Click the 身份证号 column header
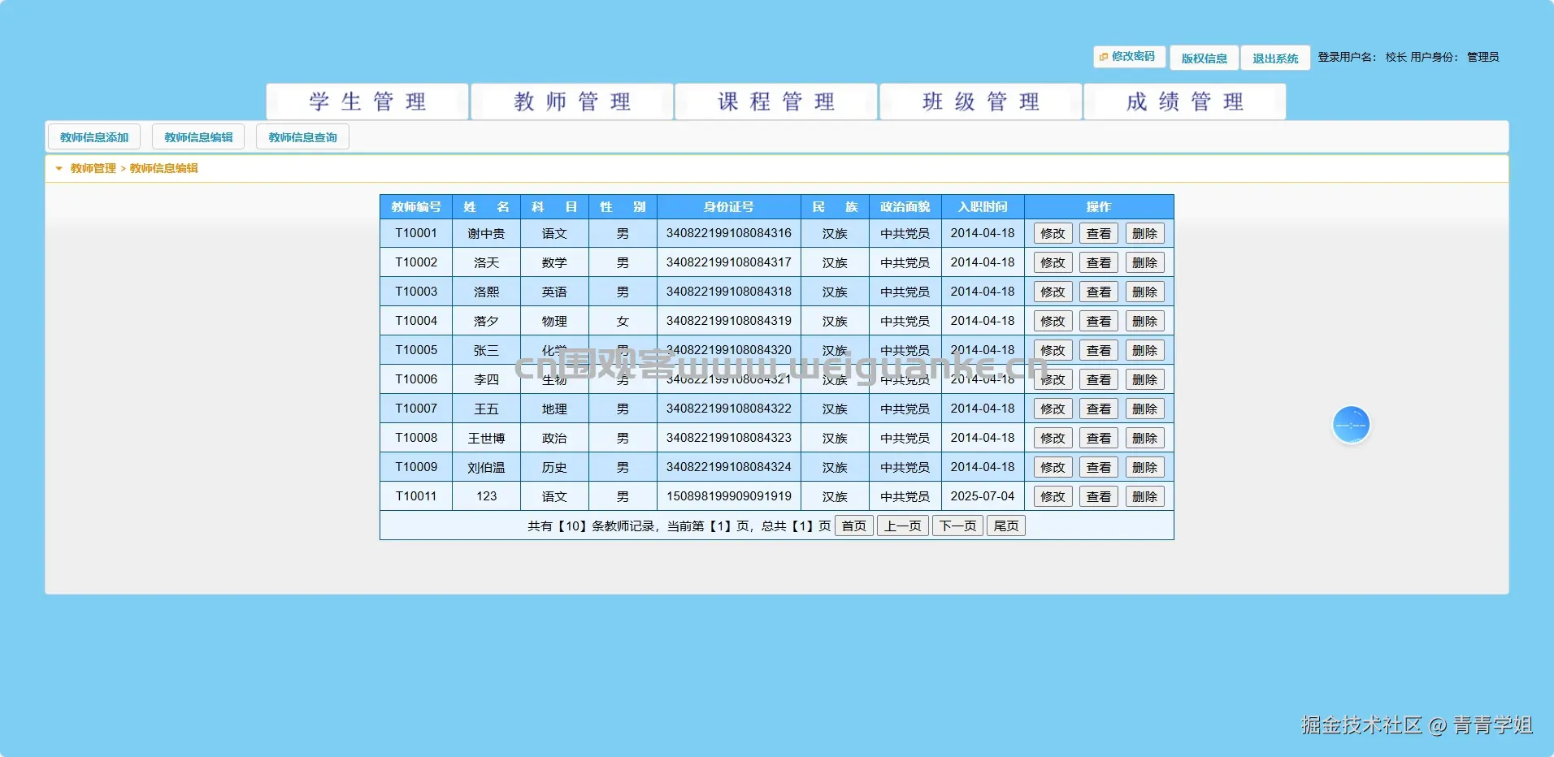 (x=729, y=207)
